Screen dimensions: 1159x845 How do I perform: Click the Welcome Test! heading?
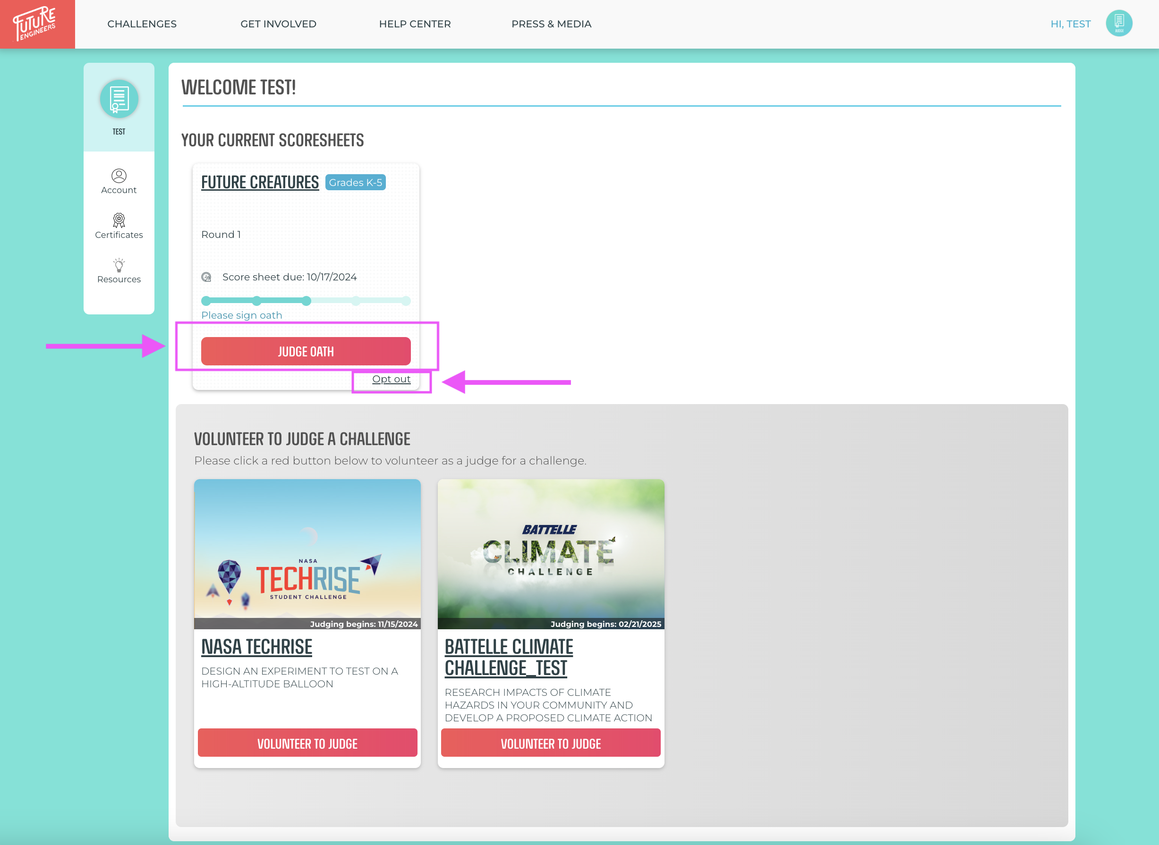pyautogui.click(x=239, y=87)
